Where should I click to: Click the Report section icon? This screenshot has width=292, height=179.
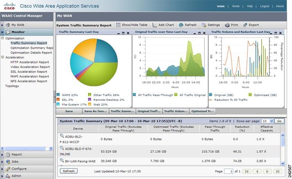[8, 154]
